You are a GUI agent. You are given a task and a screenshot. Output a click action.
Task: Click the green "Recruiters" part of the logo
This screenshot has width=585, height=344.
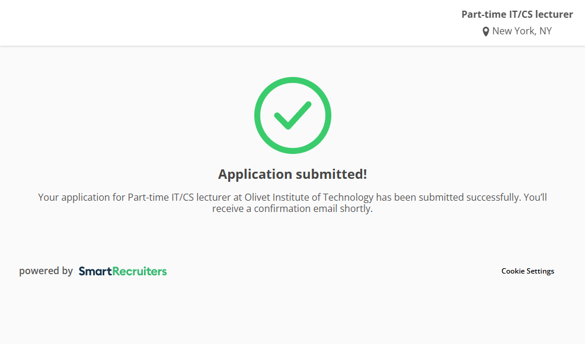click(139, 271)
